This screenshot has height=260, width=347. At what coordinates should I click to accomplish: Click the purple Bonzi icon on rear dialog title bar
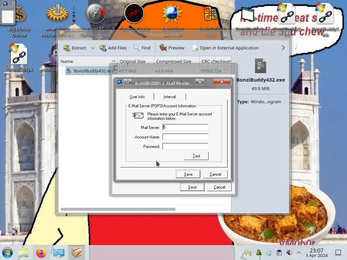coord(116,68)
